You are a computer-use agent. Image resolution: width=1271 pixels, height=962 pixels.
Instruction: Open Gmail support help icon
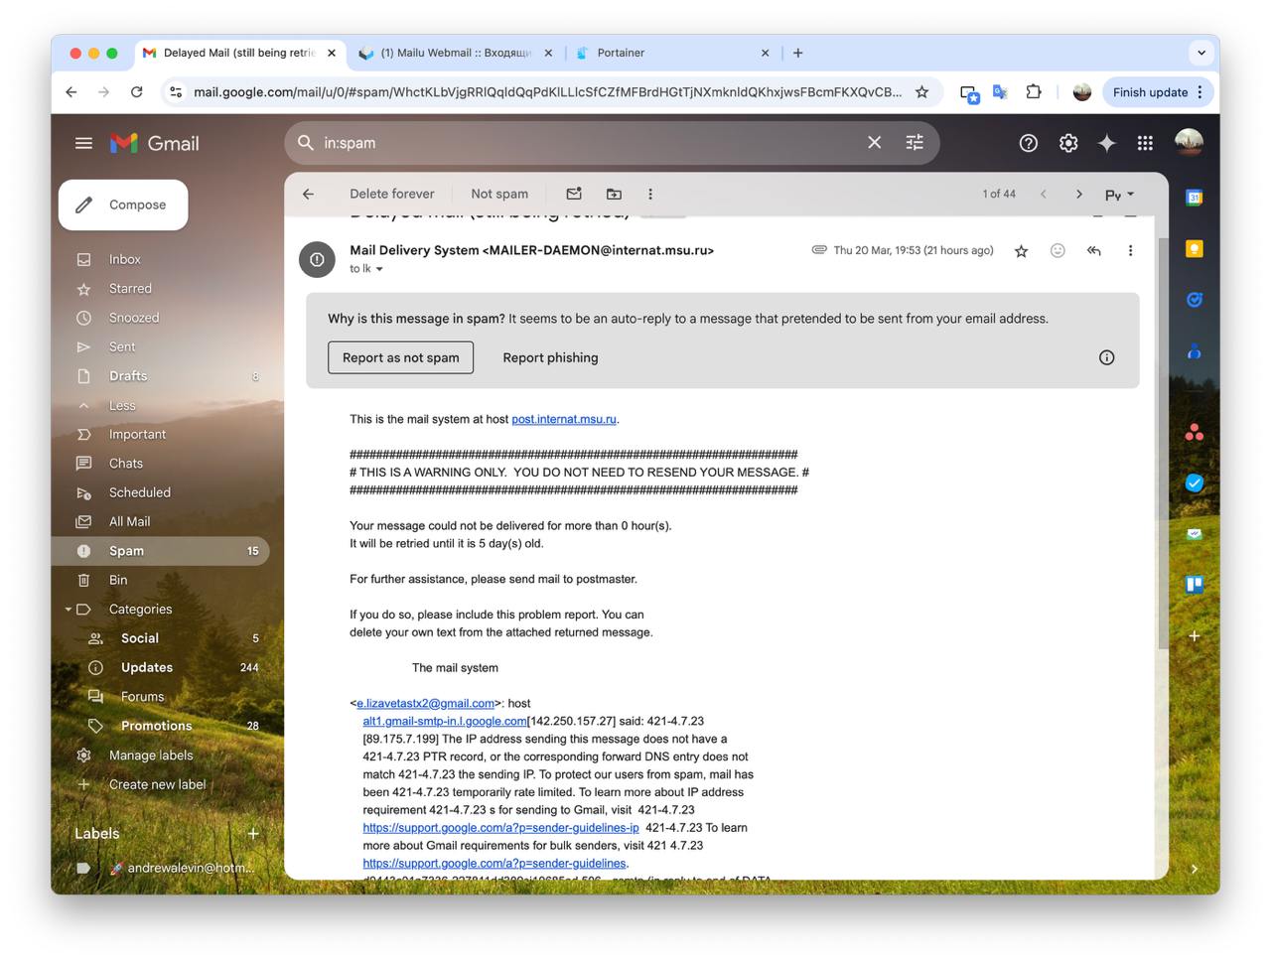[1029, 143]
